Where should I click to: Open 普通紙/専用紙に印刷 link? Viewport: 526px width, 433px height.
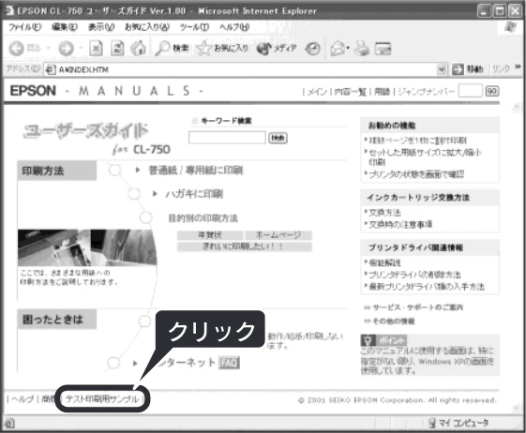[x=196, y=171]
